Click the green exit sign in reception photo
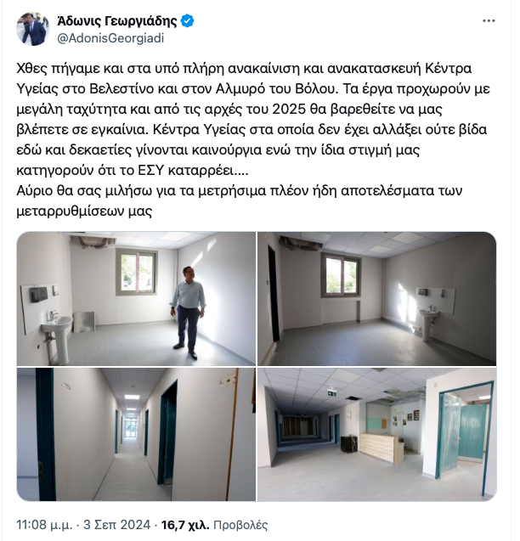 click(332, 392)
